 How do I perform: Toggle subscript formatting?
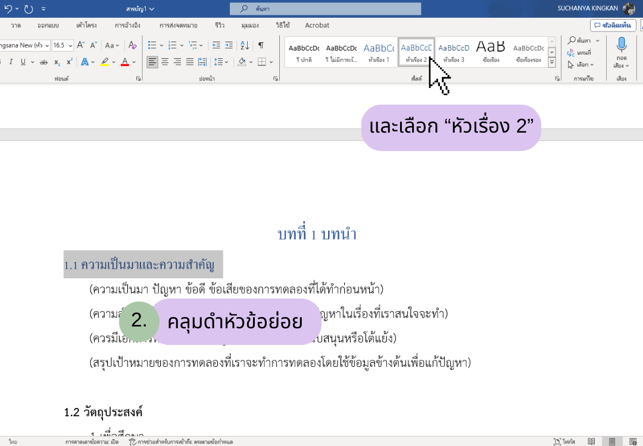click(x=57, y=62)
